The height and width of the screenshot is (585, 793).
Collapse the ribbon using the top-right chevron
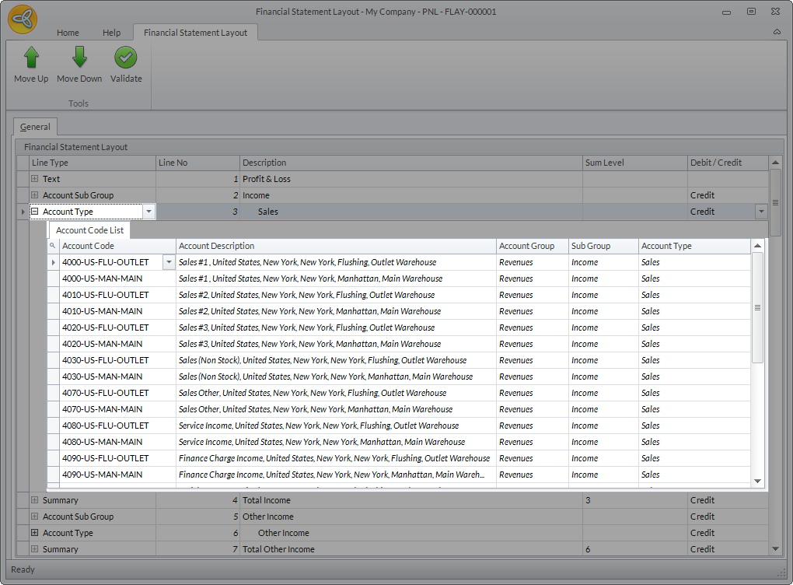(x=777, y=33)
